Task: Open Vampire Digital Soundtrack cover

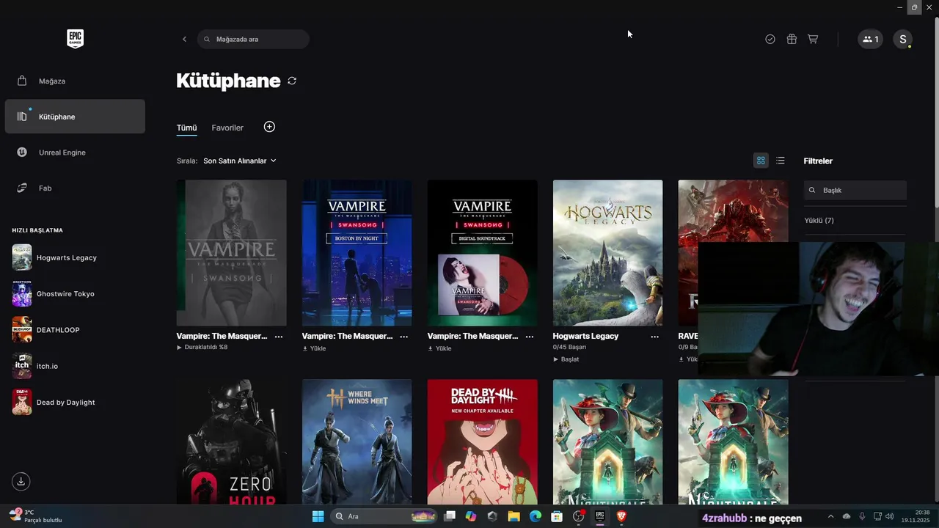Action: point(482,253)
